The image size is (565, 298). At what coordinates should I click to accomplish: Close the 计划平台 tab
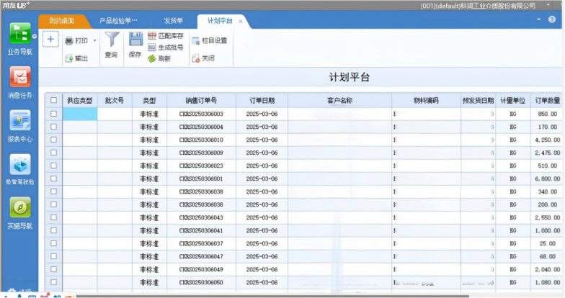tap(241, 22)
